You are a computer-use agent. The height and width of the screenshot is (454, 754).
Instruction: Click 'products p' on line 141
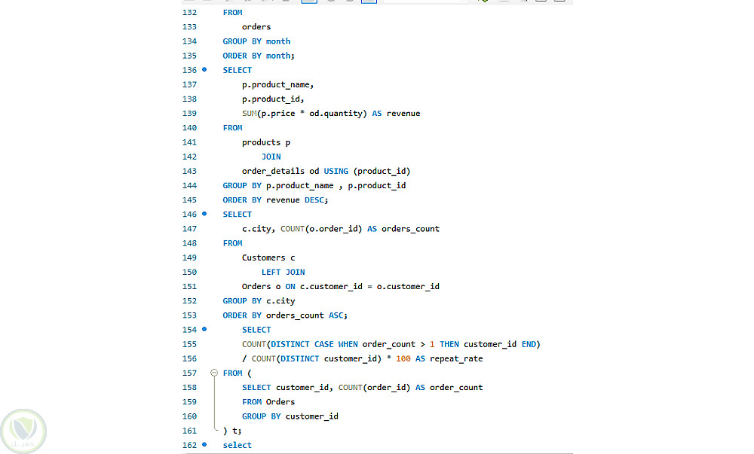coord(266,142)
